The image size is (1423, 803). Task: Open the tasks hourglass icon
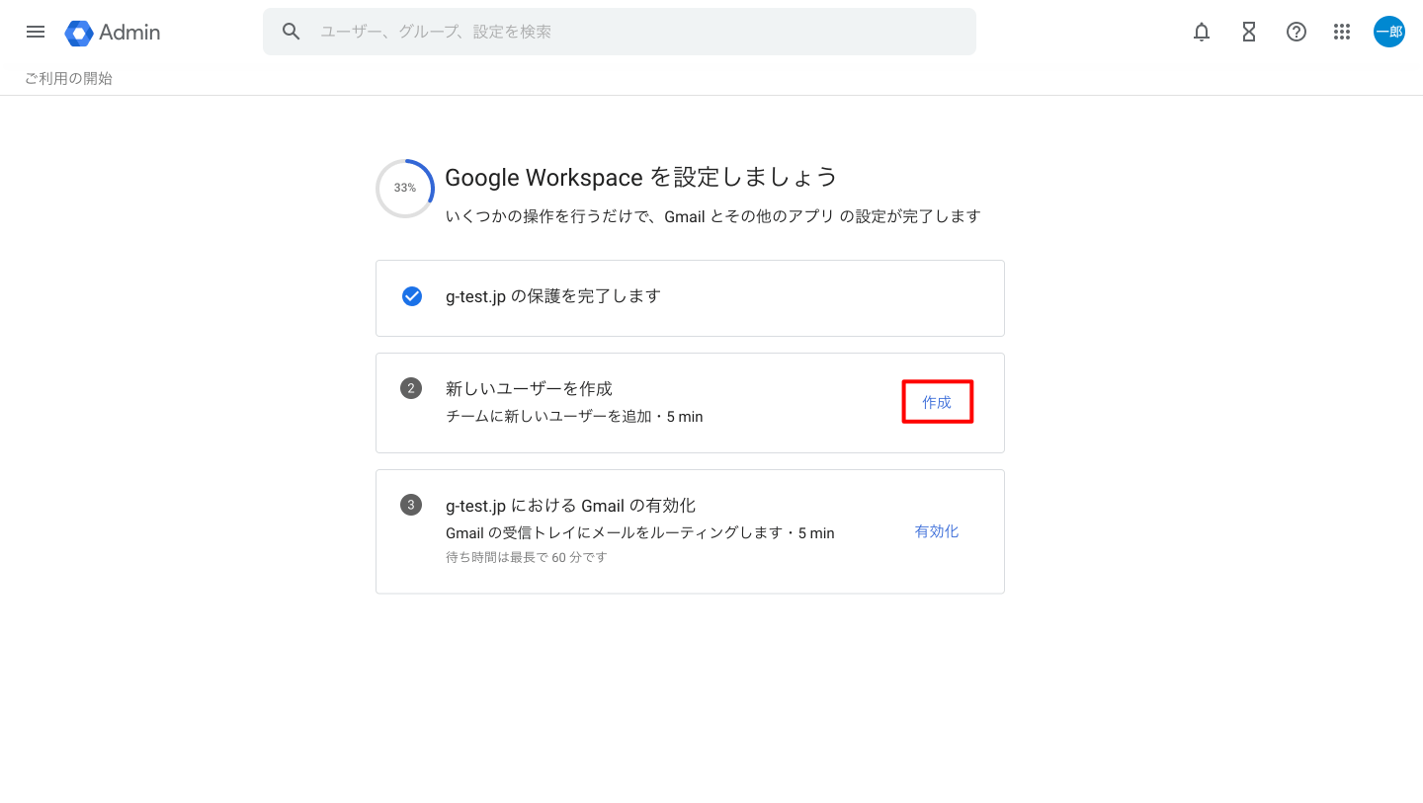pos(1249,32)
